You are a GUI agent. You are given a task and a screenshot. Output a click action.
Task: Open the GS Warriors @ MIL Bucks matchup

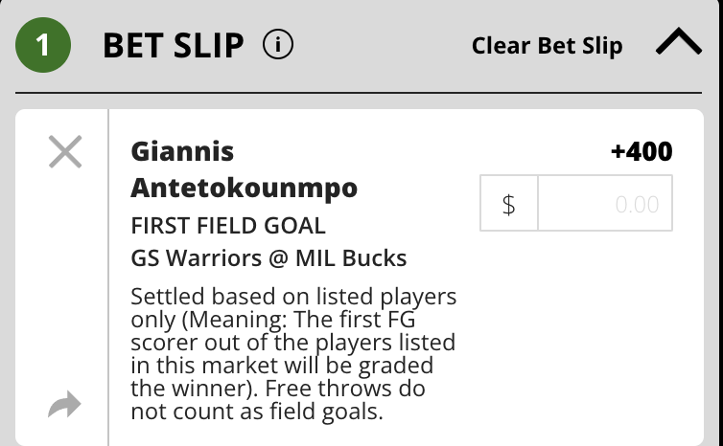(268, 257)
